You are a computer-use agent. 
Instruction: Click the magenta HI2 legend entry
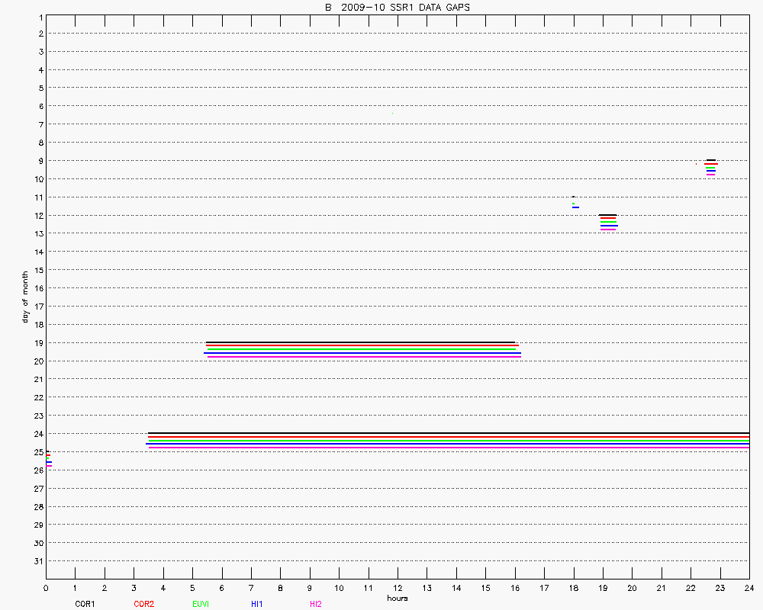click(315, 604)
